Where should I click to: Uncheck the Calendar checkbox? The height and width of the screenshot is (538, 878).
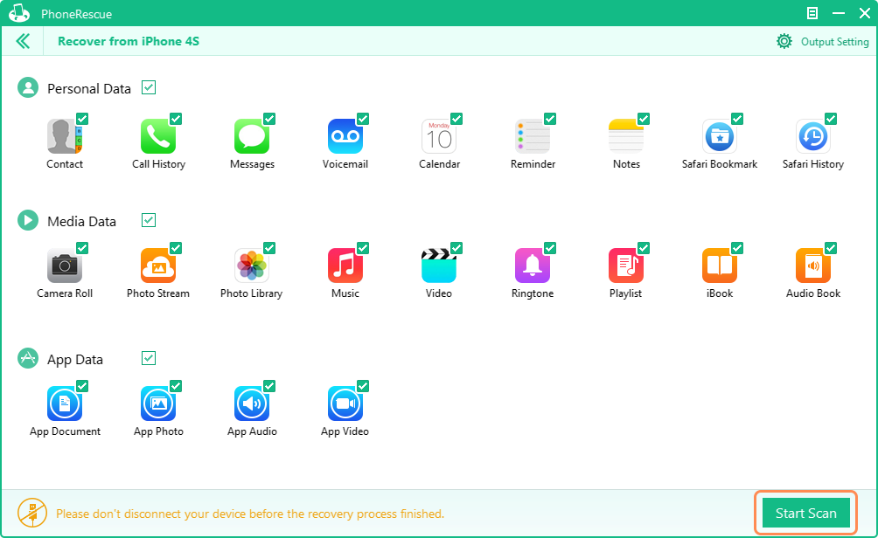pos(456,119)
